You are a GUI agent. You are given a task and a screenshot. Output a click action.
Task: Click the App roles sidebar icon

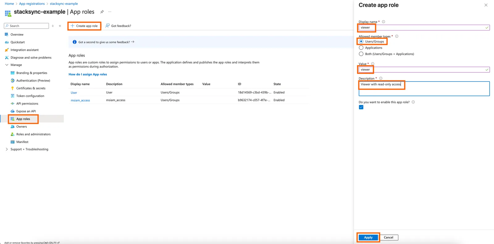(13, 119)
